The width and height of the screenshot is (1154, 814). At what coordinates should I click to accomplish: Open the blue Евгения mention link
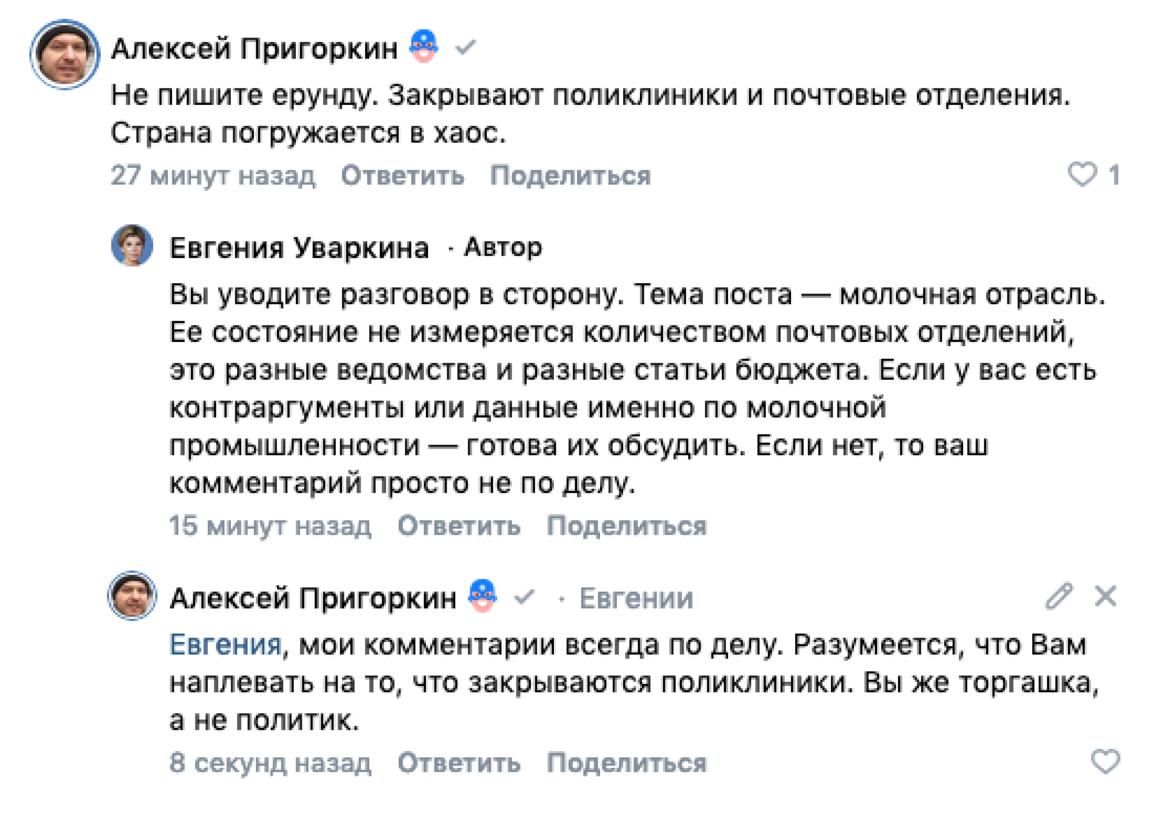225,644
